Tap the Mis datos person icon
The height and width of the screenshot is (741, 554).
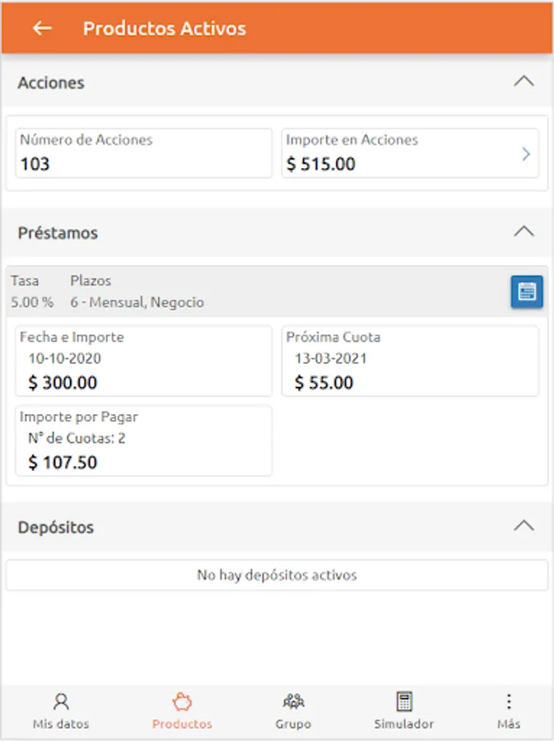[61, 701]
